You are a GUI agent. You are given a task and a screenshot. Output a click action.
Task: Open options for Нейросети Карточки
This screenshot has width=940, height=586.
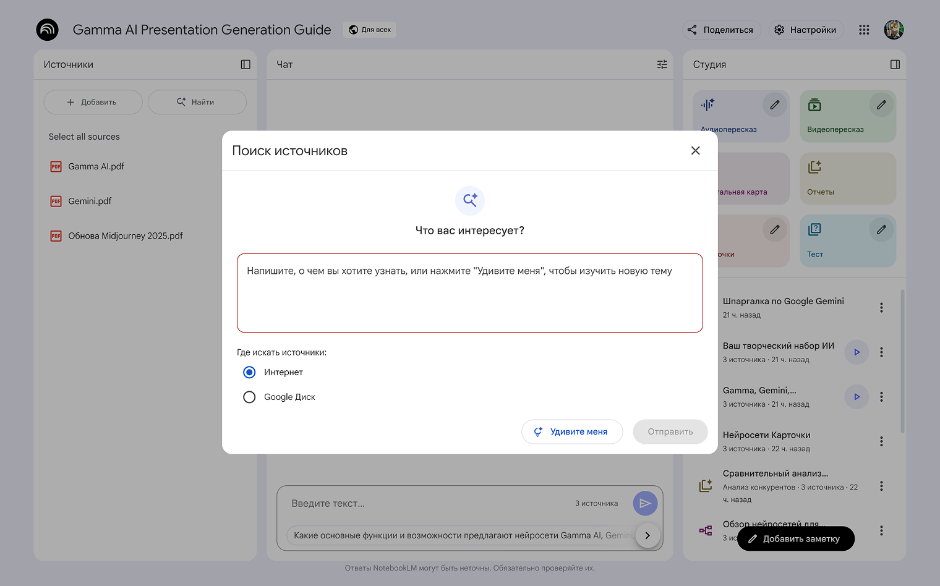[x=881, y=441]
